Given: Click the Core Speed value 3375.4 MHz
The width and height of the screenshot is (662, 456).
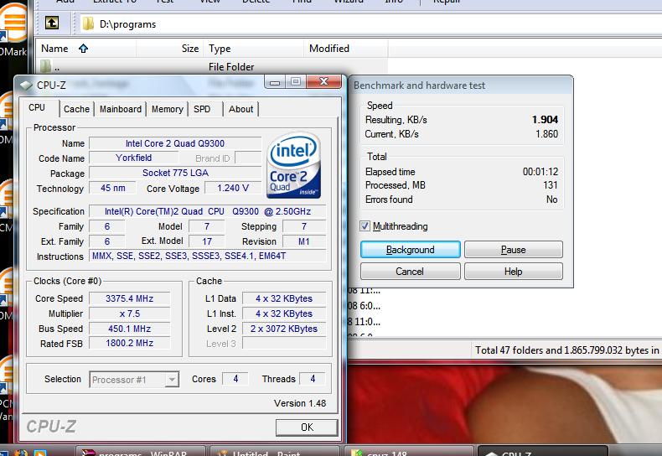Looking at the screenshot, I should coord(130,298).
